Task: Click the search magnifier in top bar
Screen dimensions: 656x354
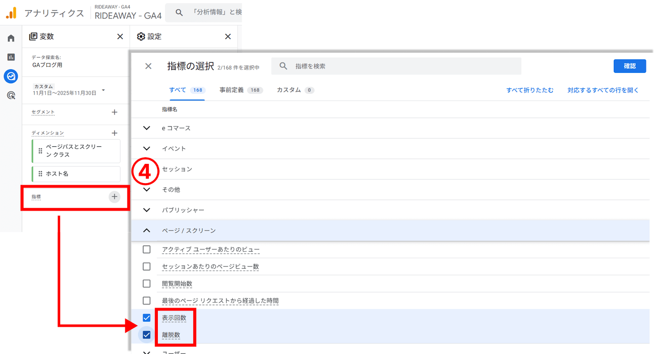Action: (179, 12)
